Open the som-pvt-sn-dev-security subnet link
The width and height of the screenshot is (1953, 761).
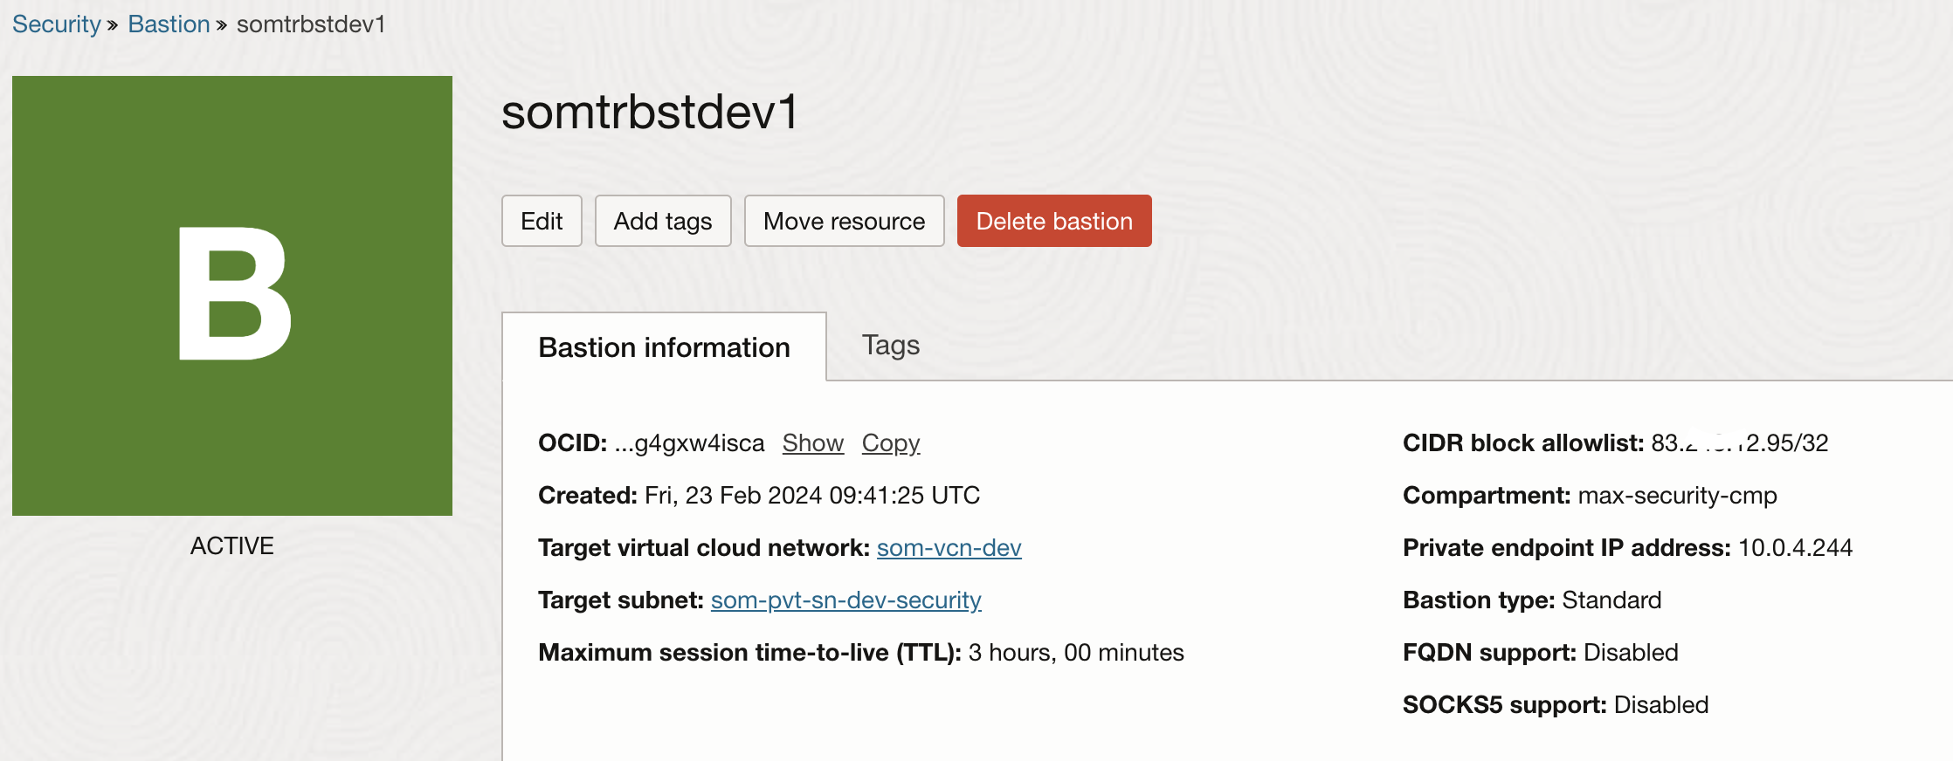pos(845,600)
